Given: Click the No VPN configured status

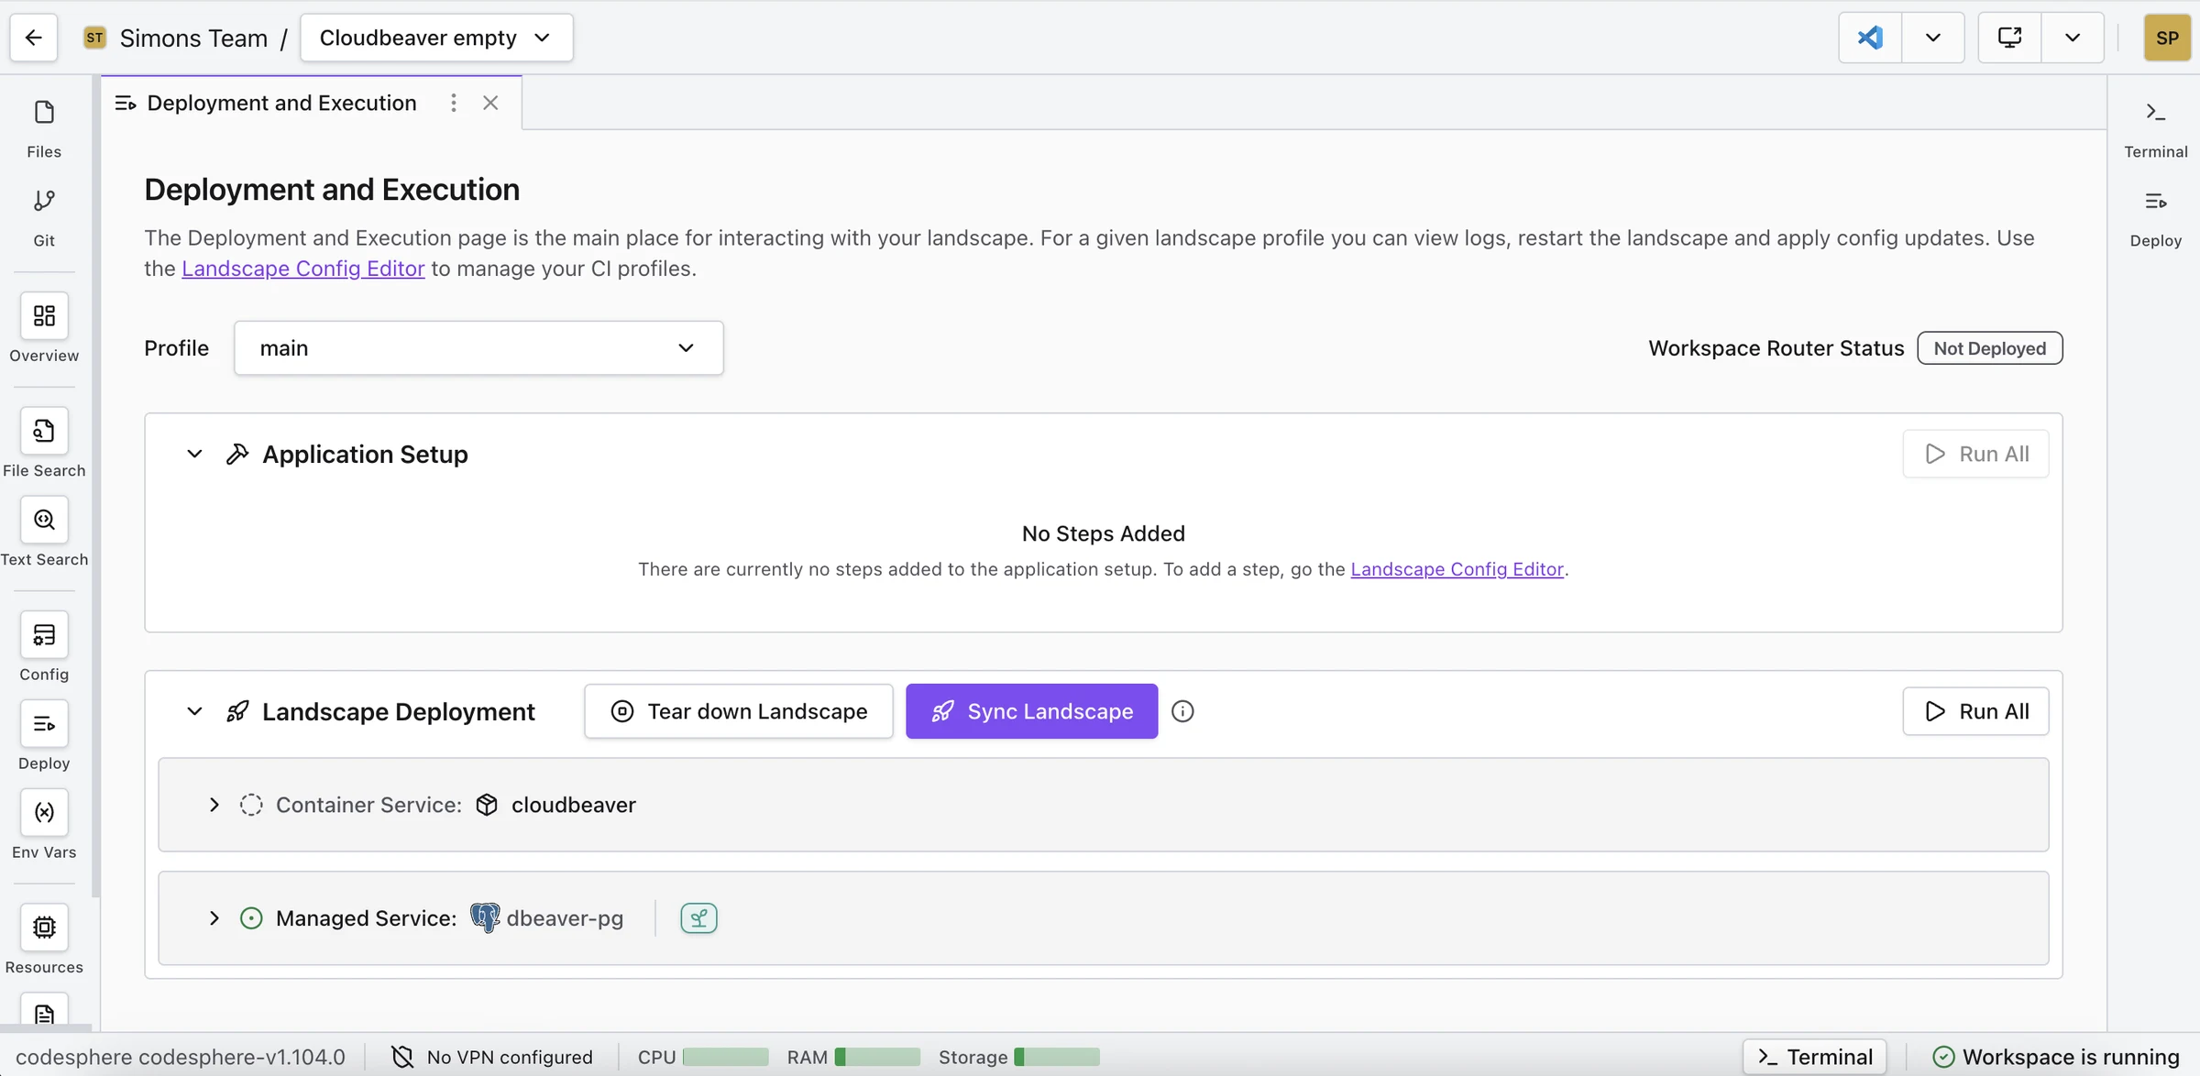Looking at the screenshot, I should tap(492, 1057).
